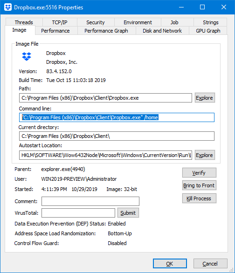Click the Current directory field
Viewport: 235px width, 273px height.
click(x=117, y=136)
